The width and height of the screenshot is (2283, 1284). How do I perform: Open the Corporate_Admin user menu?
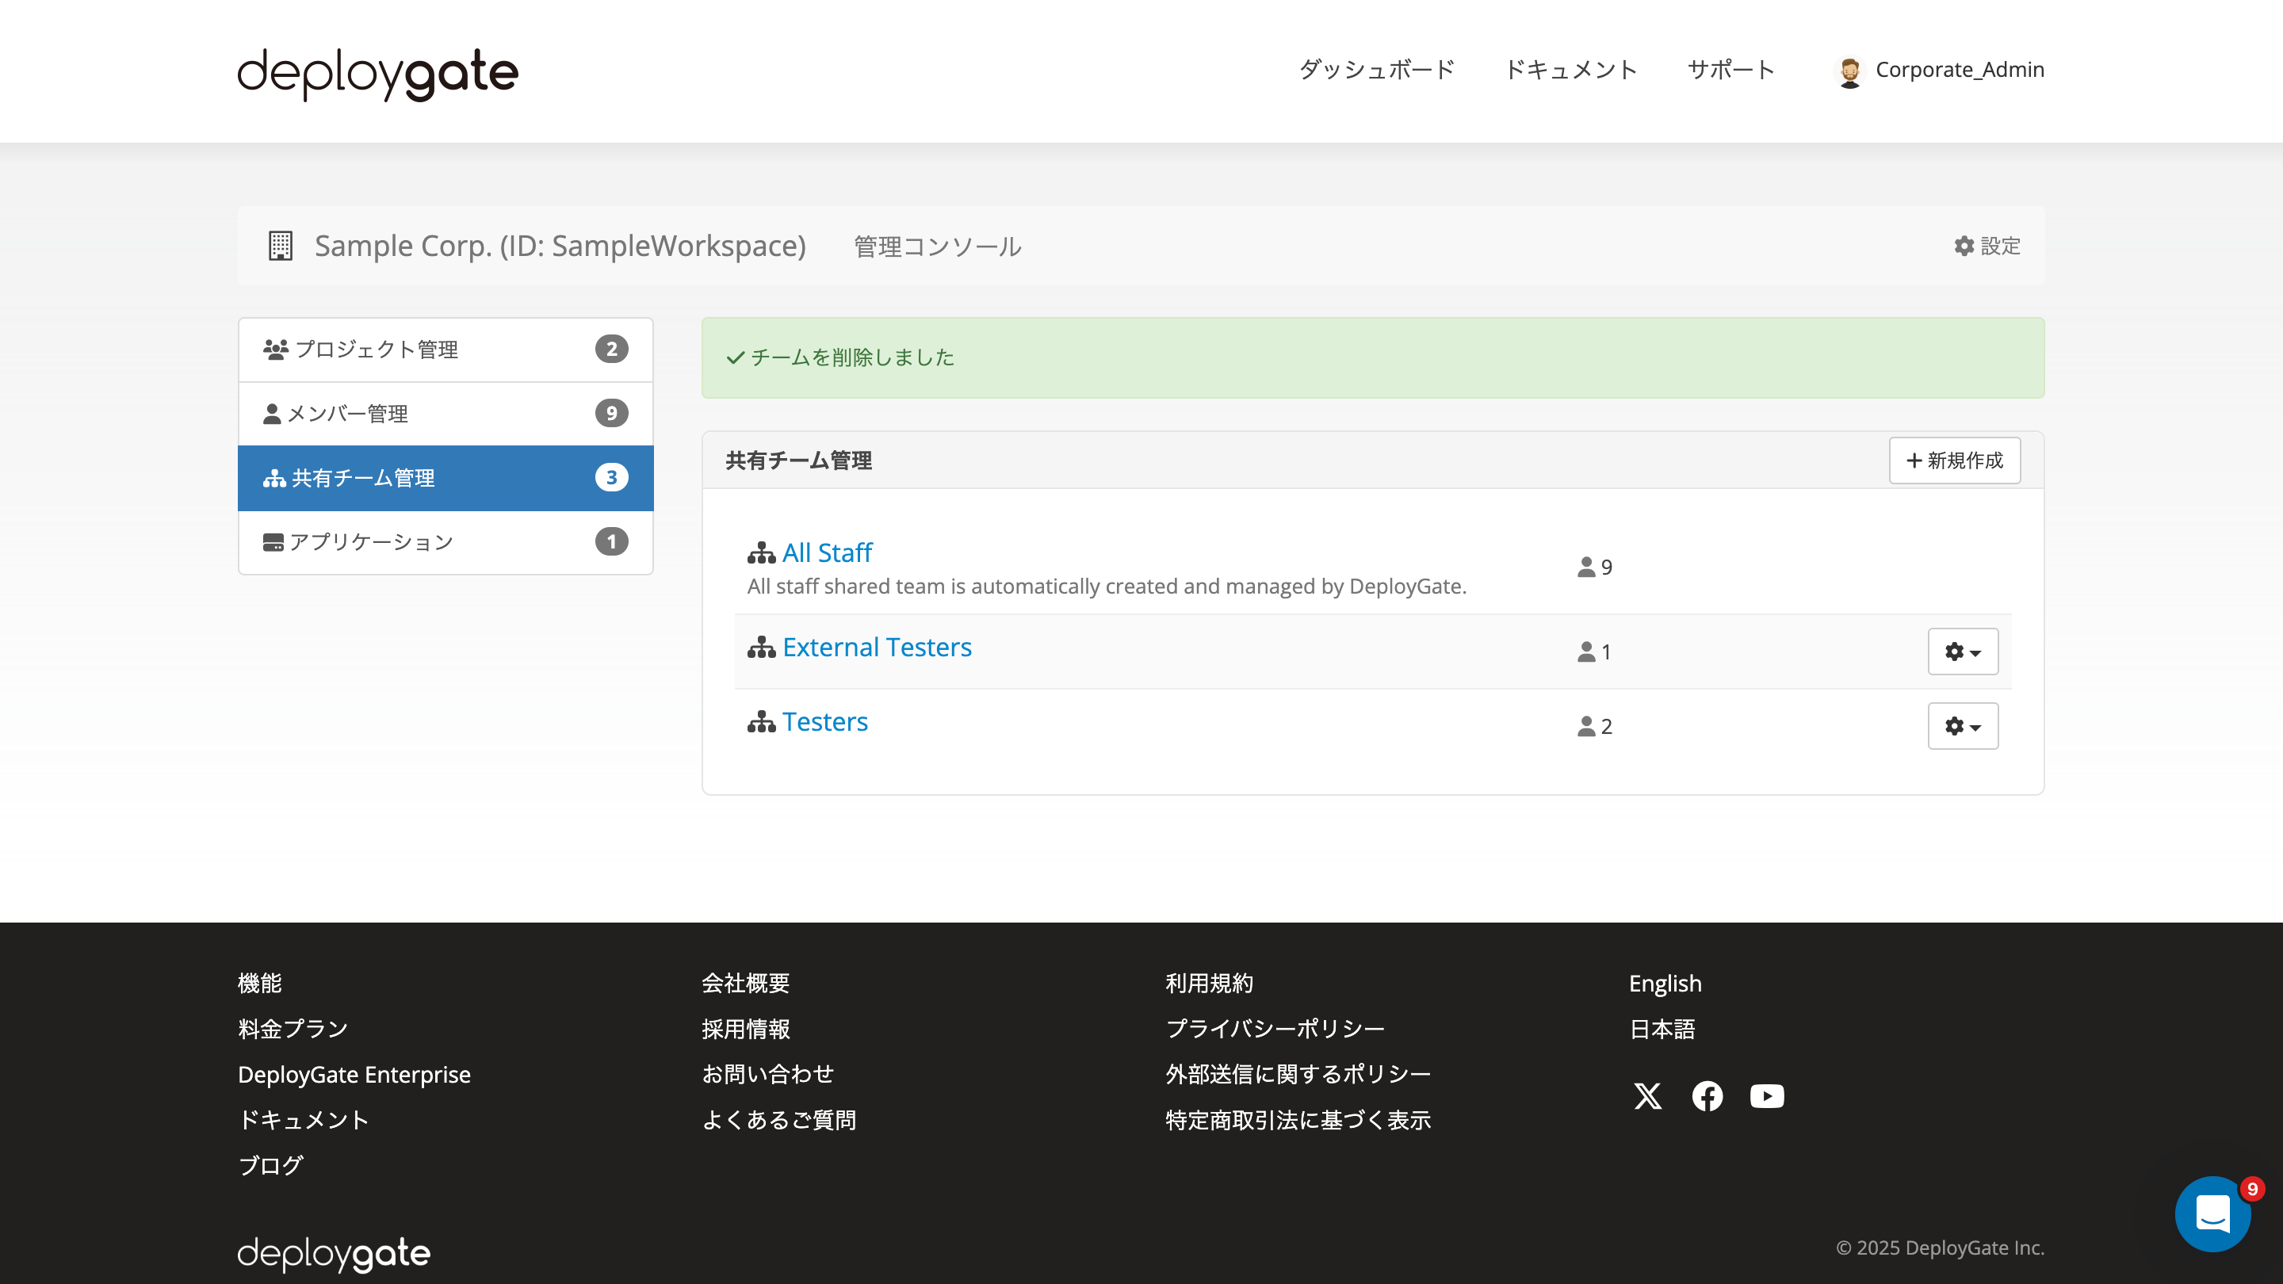pos(1939,70)
